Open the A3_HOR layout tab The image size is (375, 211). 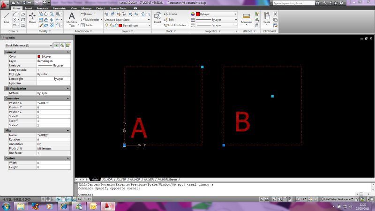coord(107,180)
